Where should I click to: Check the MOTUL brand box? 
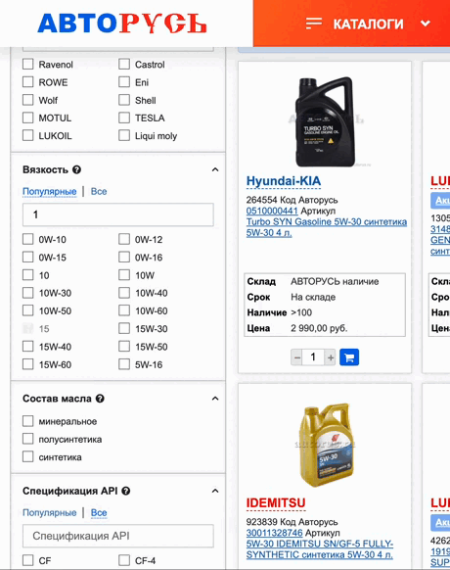[28, 118]
